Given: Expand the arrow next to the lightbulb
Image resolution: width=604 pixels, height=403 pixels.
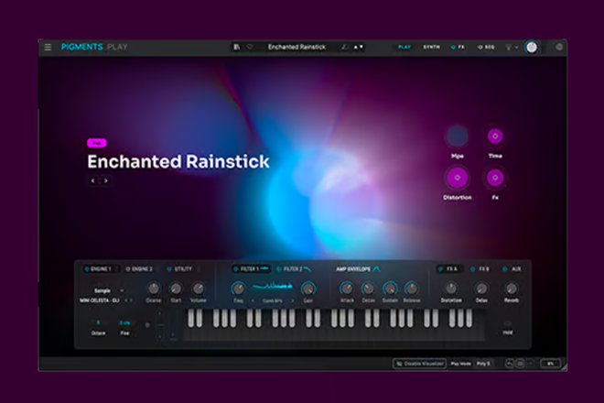Looking at the screenshot, I should pyautogui.click(x=516, y=48).
